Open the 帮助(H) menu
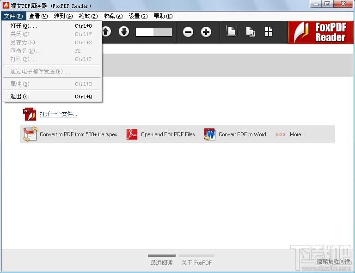 [x=163, y=16]
